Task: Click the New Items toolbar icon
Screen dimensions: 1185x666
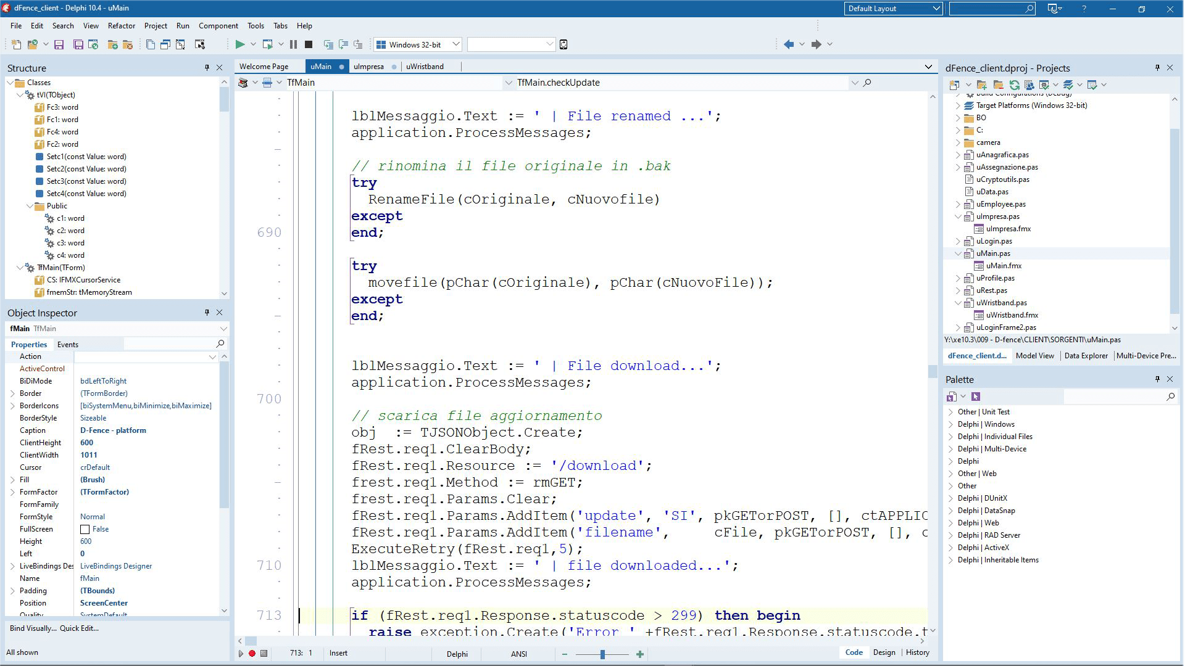Action: pos(16,44)
